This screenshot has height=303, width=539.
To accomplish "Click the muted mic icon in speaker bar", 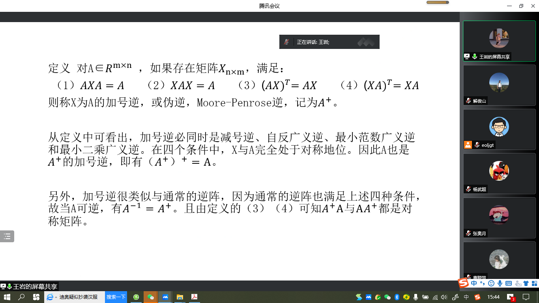I will point(286,42).
